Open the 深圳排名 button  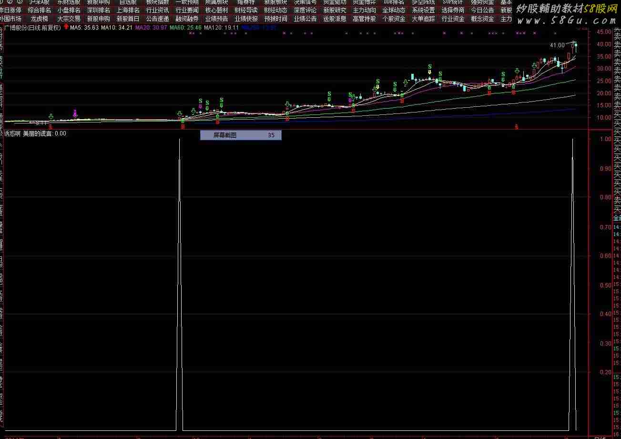tap(99, 10)
